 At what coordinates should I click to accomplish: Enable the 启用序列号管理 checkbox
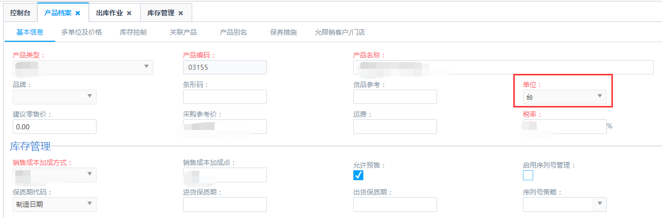pos(528,175)
